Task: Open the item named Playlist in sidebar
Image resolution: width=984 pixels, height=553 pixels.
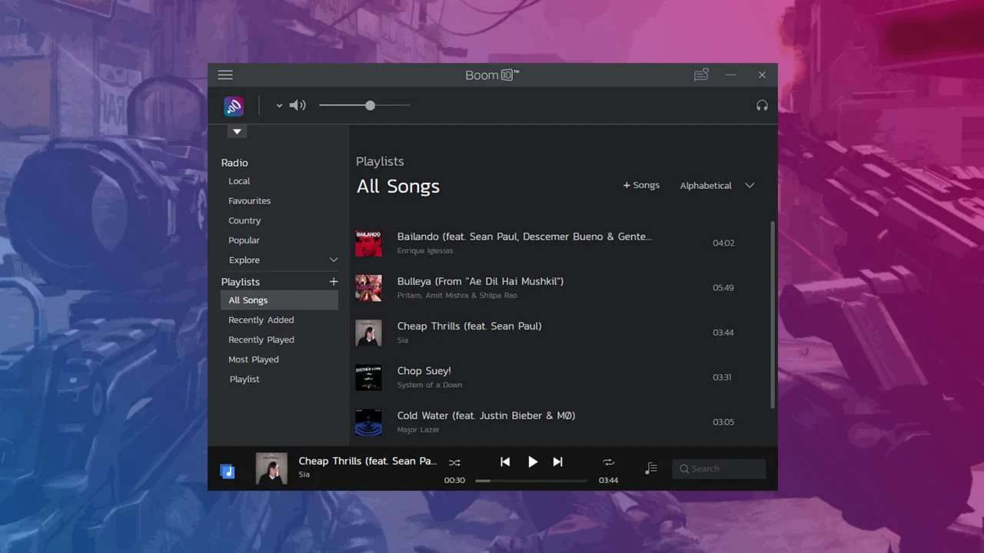Action: (x=244, y=379)
